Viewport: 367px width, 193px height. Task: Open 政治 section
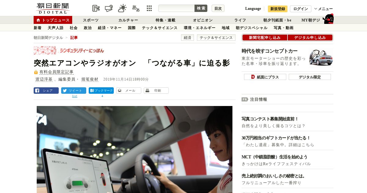pos(87,28)
